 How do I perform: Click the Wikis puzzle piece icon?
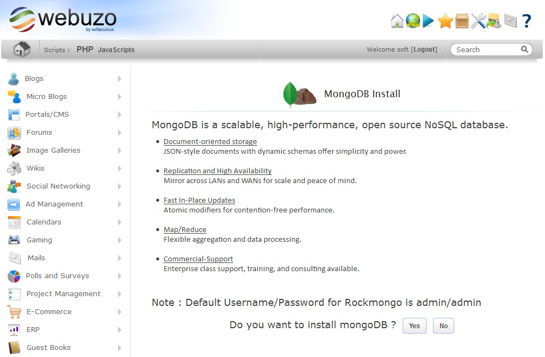14,168
